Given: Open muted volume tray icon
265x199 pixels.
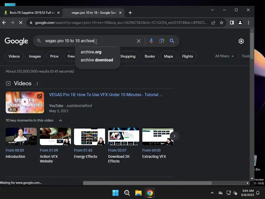Looking at the screenshot, I should point(235,193).
